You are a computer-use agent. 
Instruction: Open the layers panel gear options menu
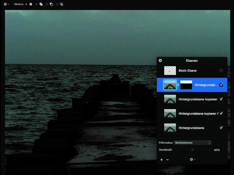192,160
